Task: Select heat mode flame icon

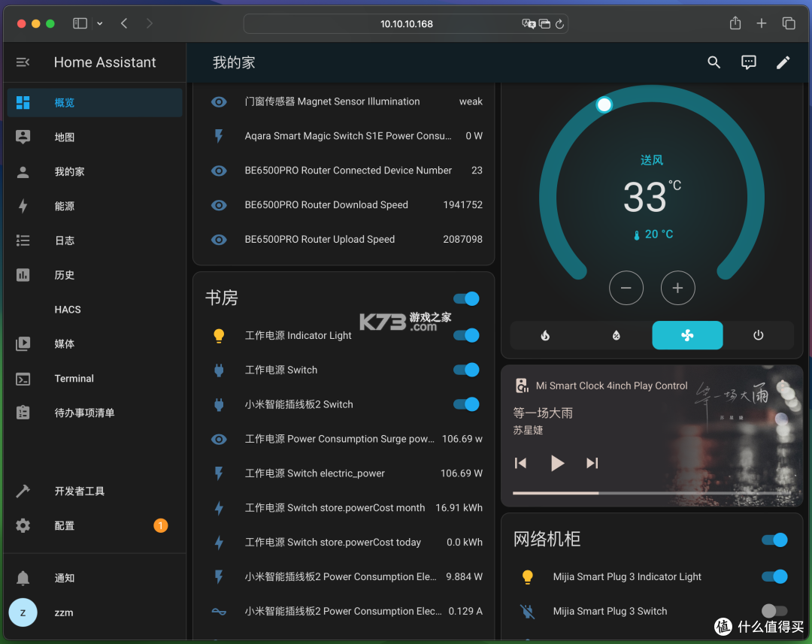Action: (545, 335)
